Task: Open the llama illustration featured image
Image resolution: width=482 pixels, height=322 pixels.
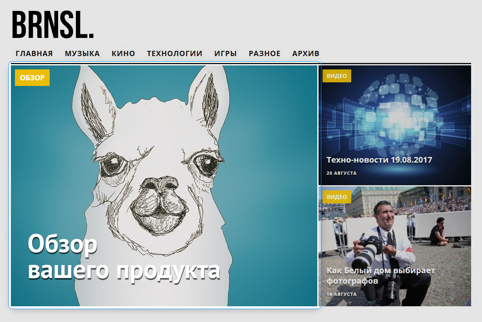Action: point(161,161)
